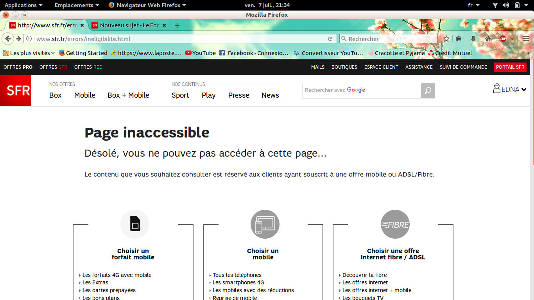Expand the EDNA account dropdown
The height and width of the screenshot is (300, 534).
[x=510, y=89]
